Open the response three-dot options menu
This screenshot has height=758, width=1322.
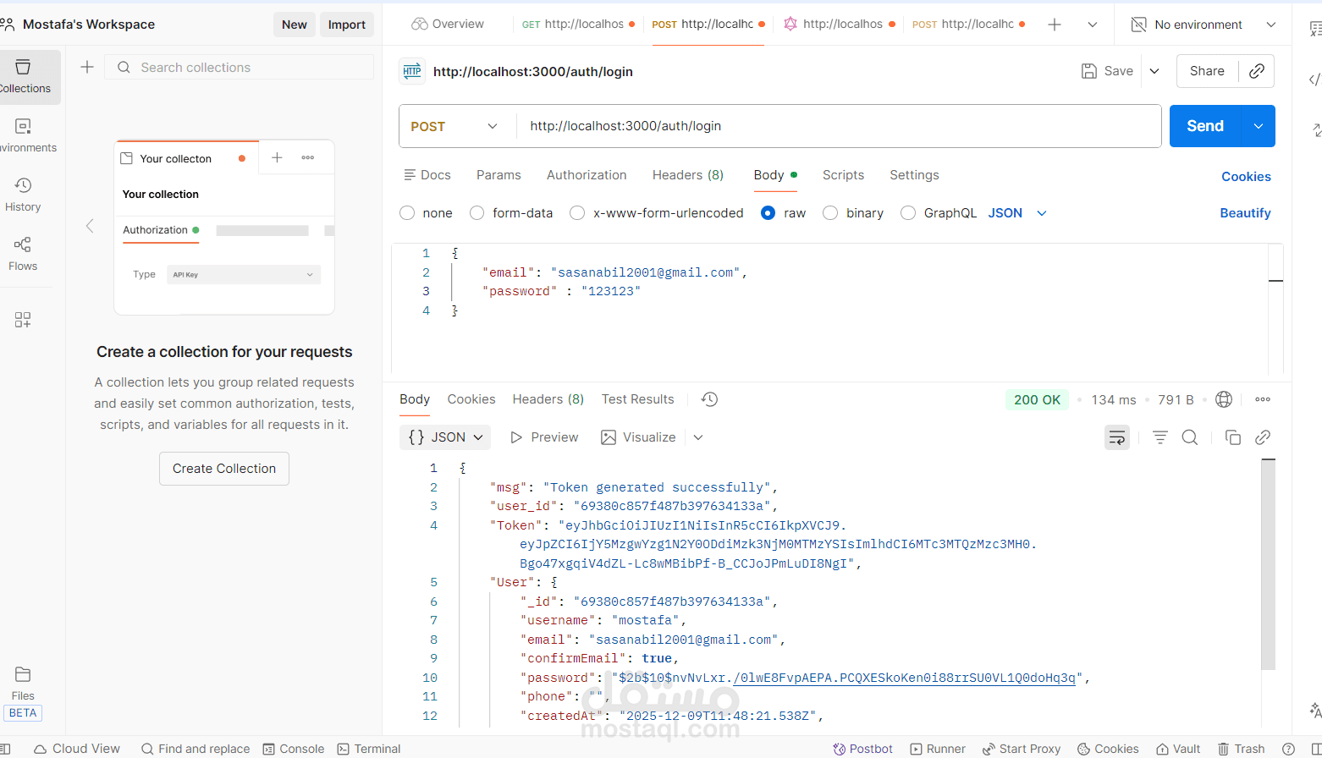coord(1263,399)
